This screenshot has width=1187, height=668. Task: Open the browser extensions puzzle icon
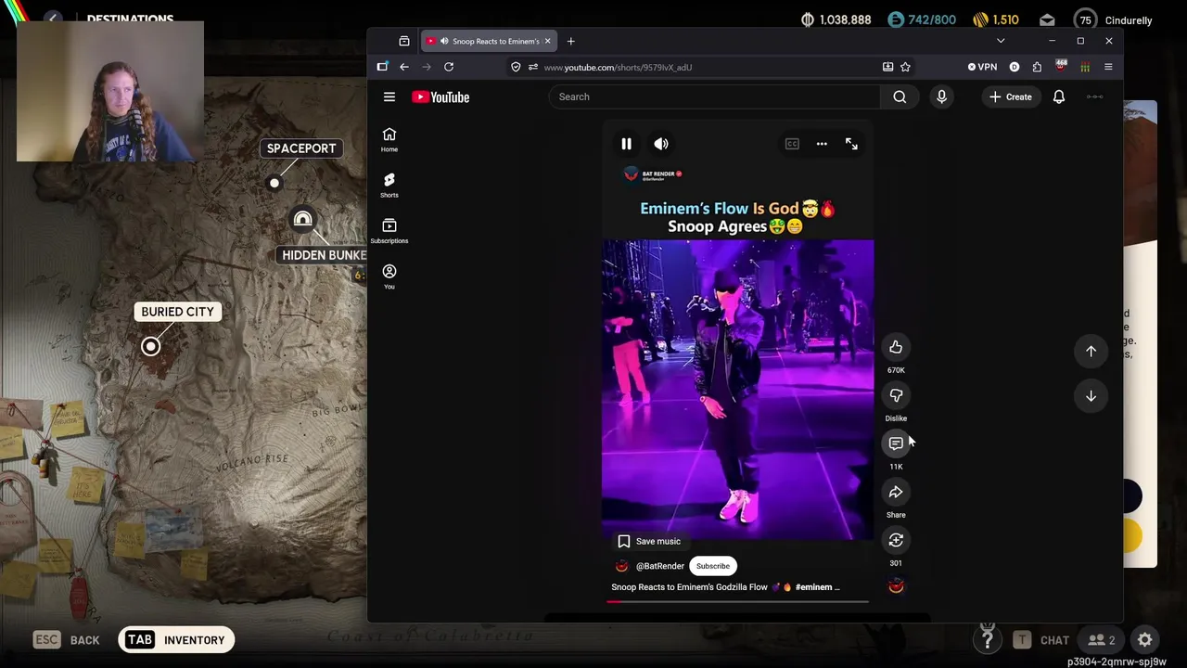[x=1037, y=67]
